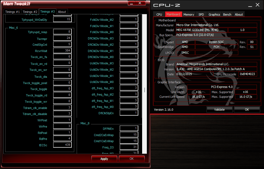Switch to the Bench tab in CPU-Z

(227, 15)
